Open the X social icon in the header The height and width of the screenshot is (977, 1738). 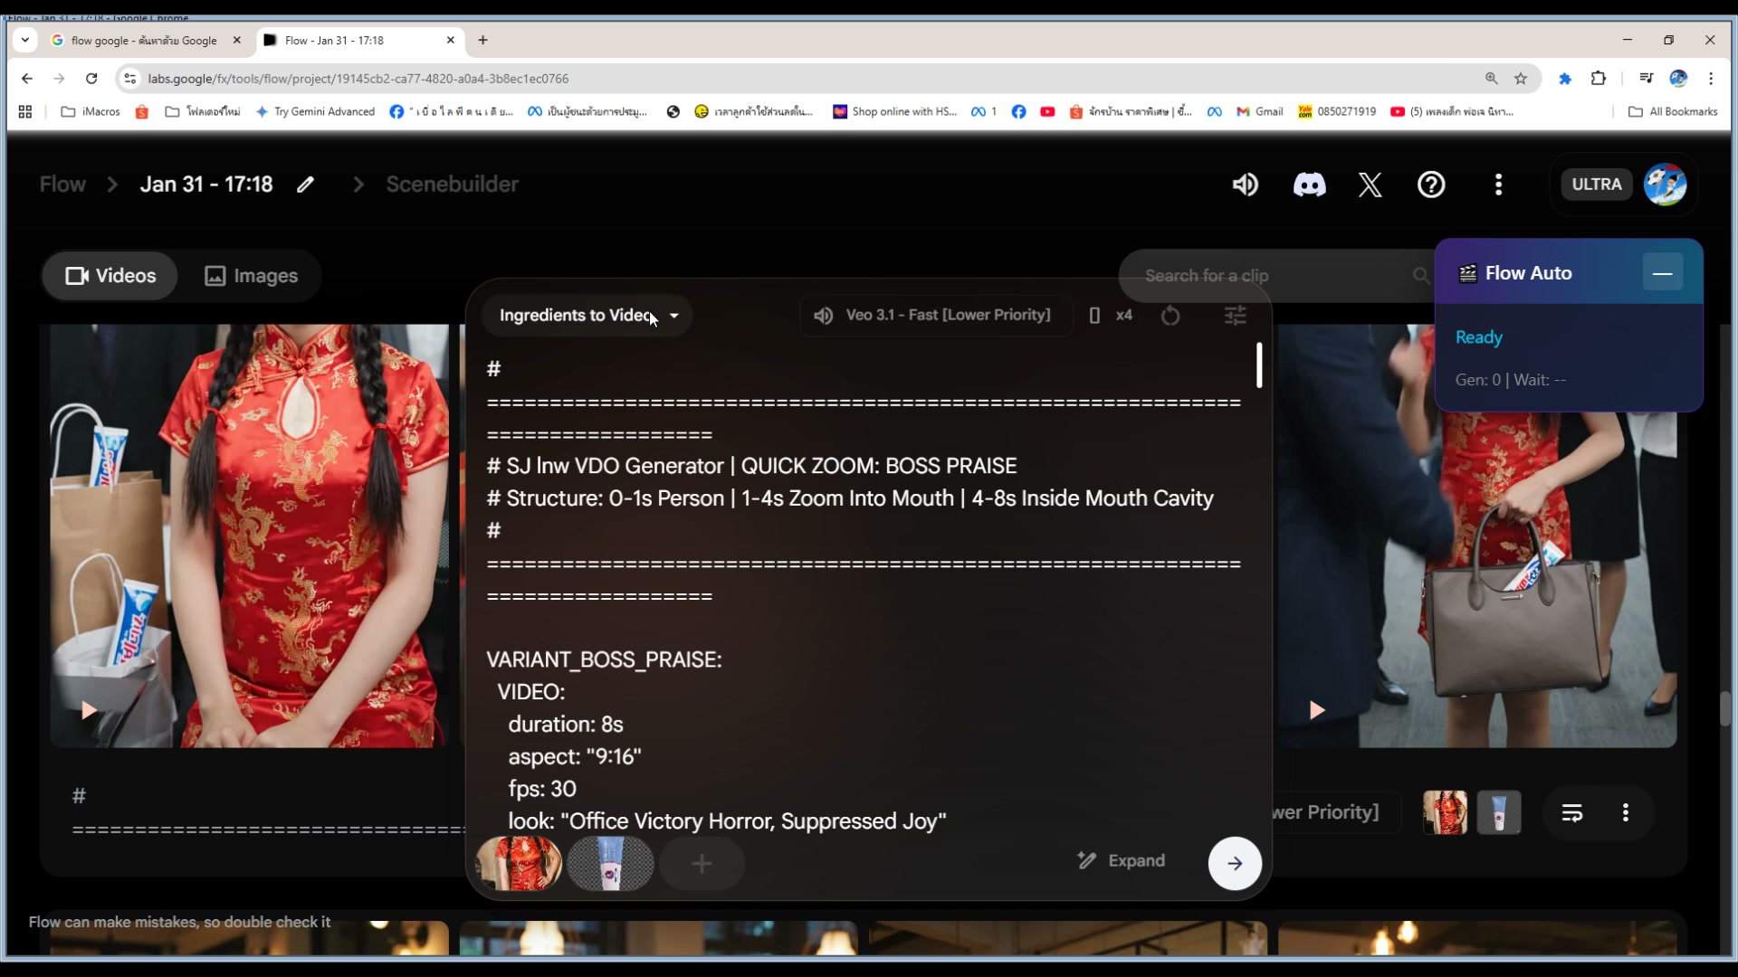pyautogui.click(x=1370, y=185)
